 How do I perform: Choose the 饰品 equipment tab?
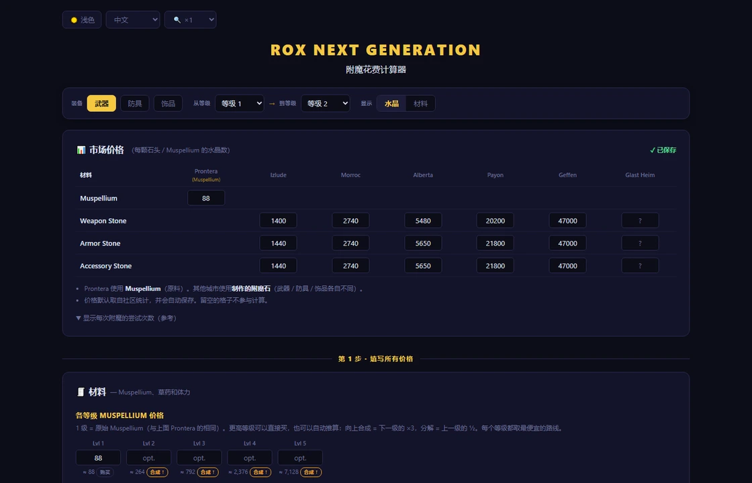168,103
